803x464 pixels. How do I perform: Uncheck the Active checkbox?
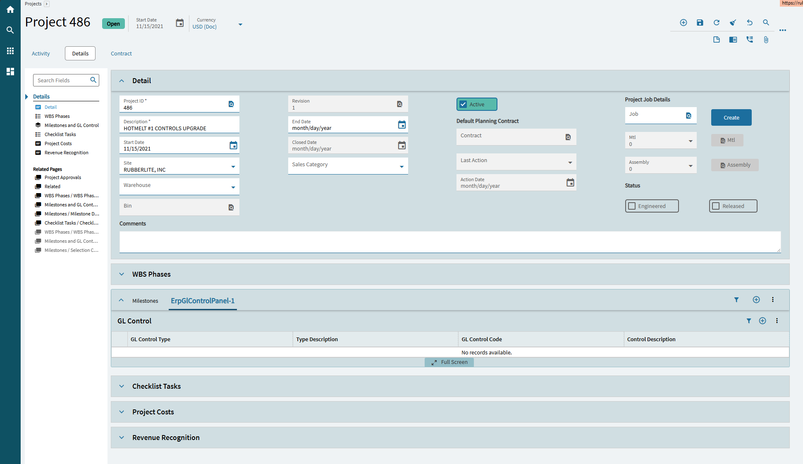[464, 104]
